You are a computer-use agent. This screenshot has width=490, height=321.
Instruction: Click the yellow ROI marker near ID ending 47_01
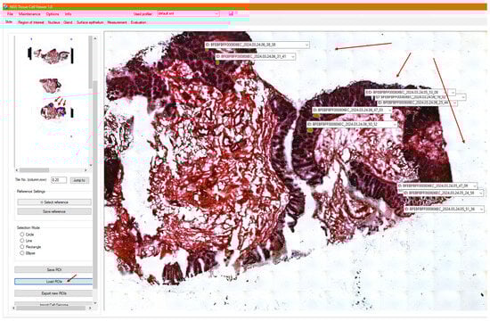316,116
